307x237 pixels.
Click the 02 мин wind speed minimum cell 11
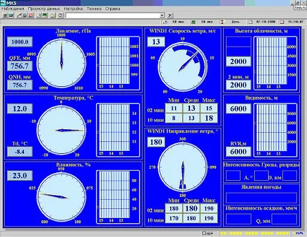(174, 108)
